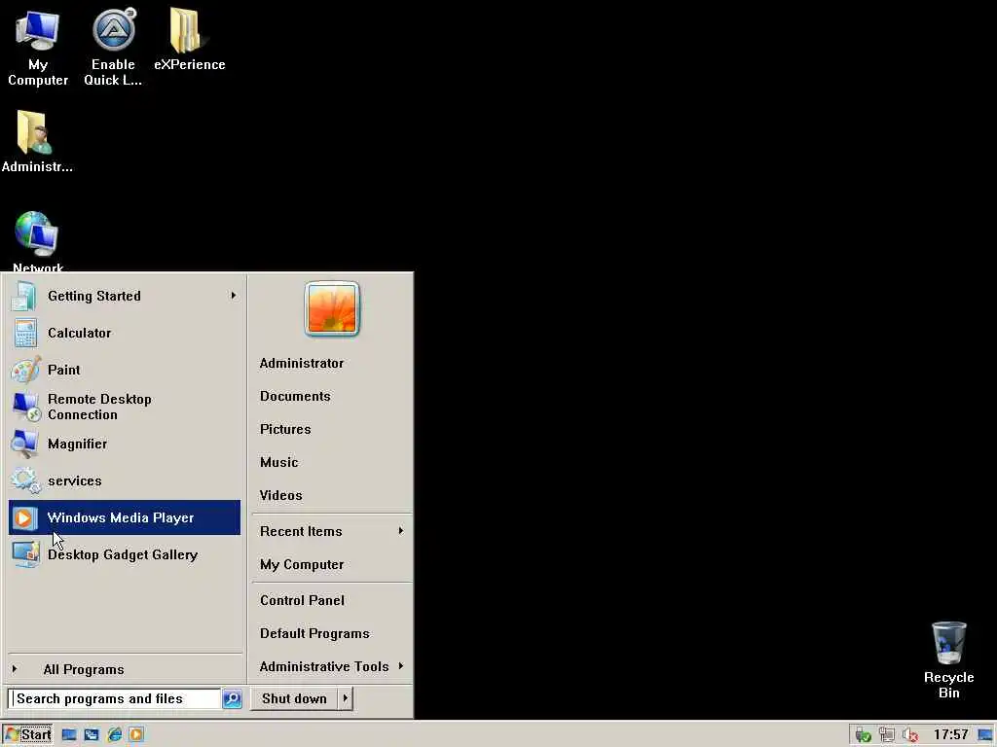Open Videos from Start menu

[331, 495]
